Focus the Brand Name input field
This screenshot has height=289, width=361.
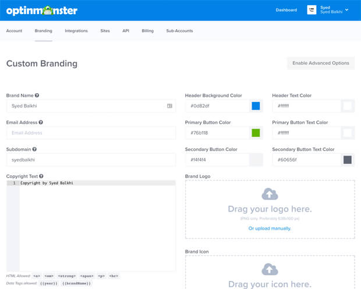[91, 106]
